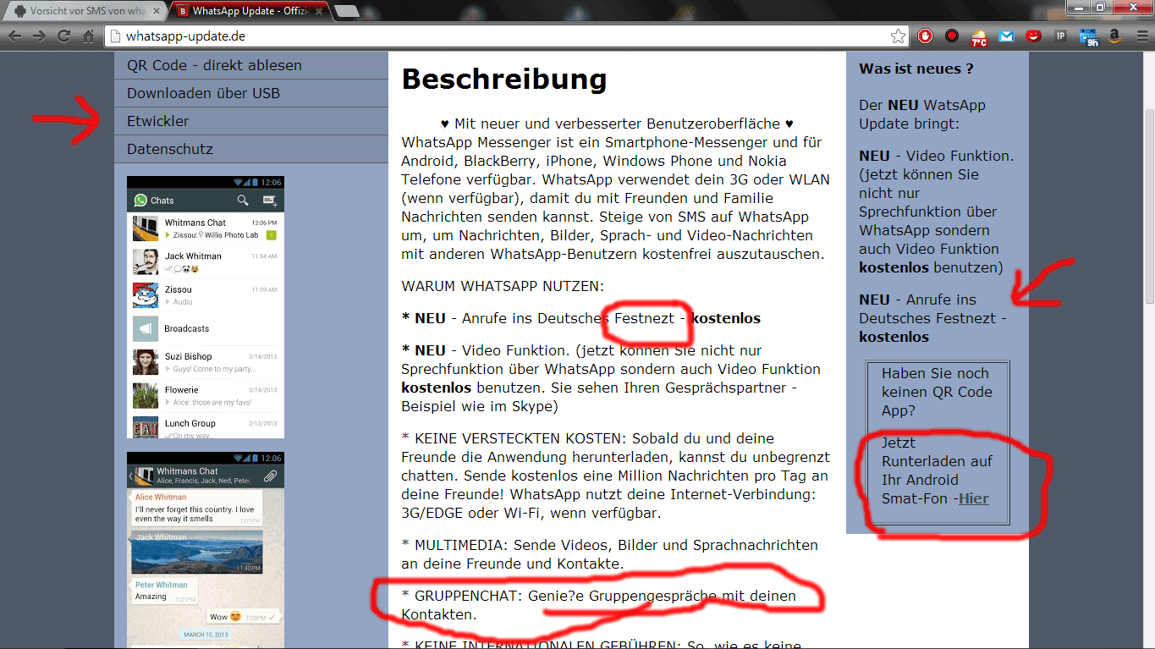Open a new tab button
This screenshot has width=1155, height=649.
click(347, 11)
